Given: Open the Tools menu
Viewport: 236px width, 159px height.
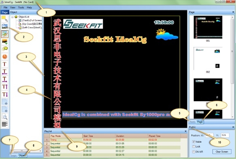Looking at the screenshot, I should click(x=21, y=7).
